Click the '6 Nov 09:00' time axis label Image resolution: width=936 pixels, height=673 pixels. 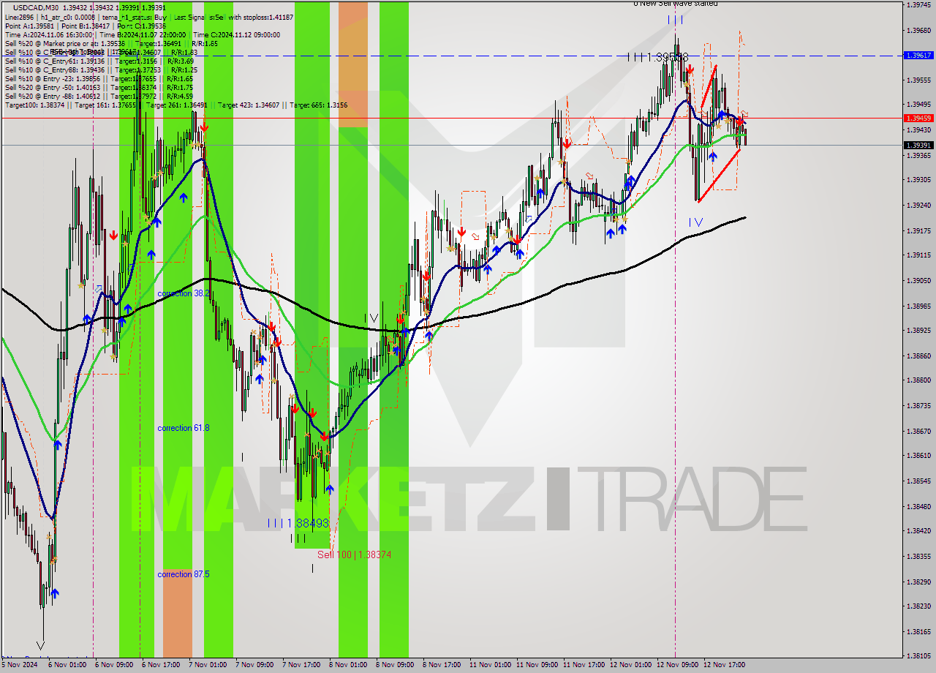click(x=113, y=665)
